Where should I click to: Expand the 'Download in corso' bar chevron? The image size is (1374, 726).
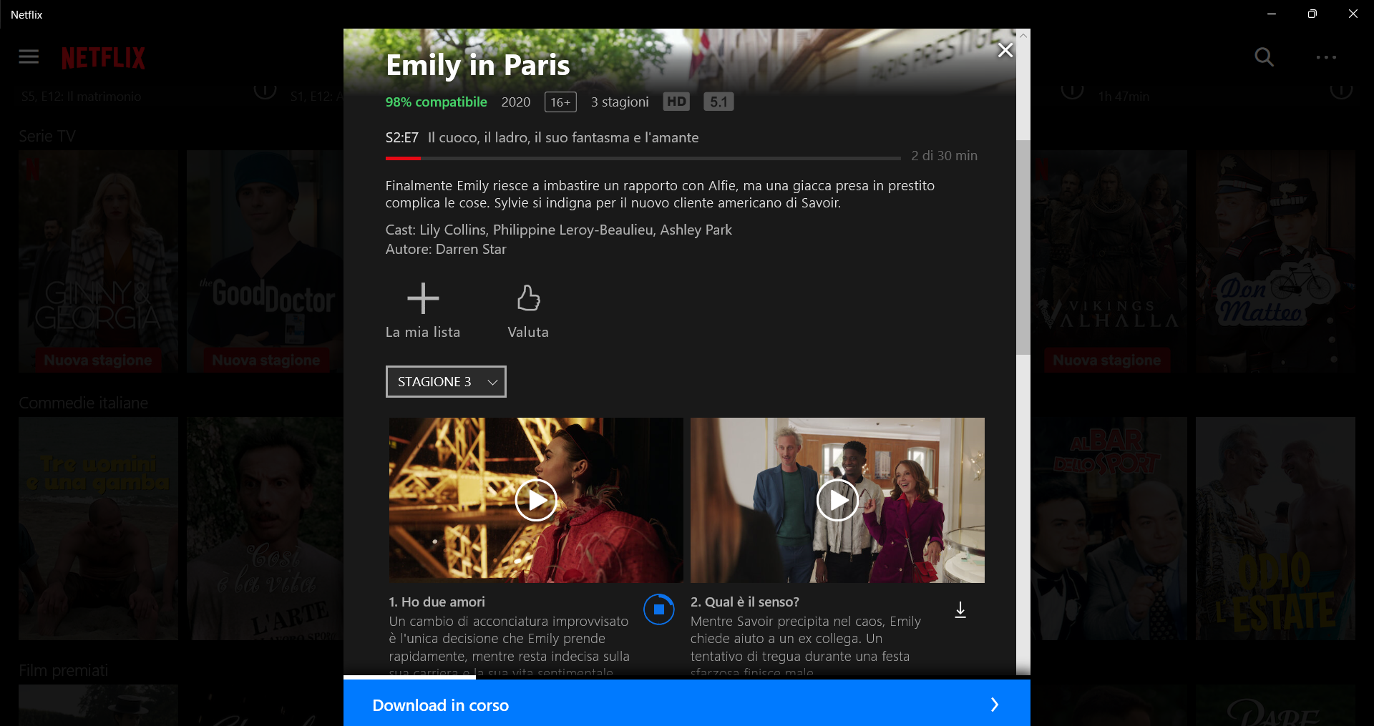coord(994,705)
